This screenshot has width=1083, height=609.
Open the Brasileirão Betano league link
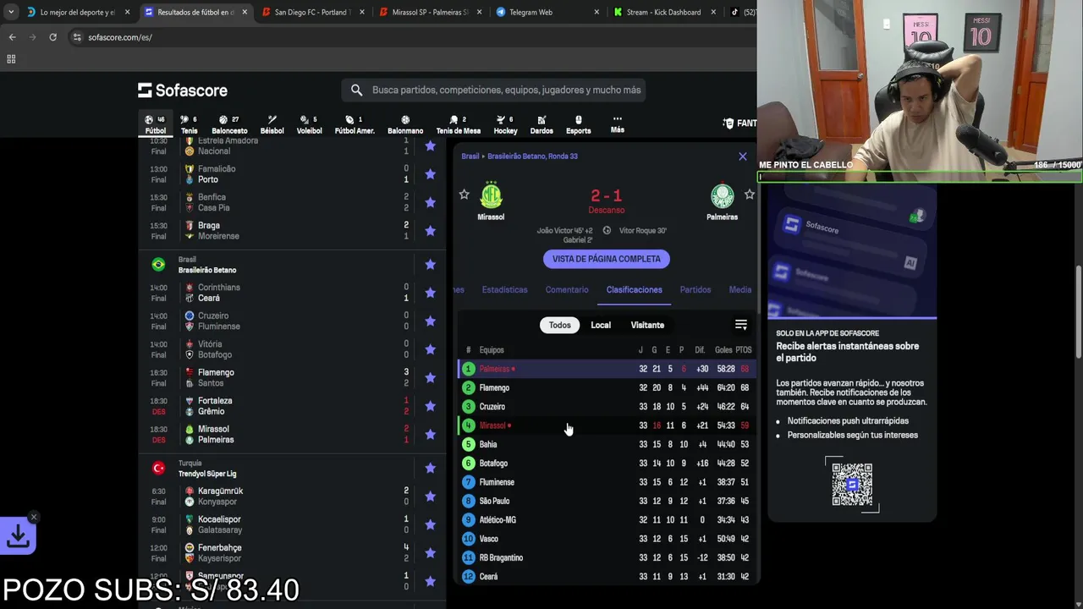point(207,270)
